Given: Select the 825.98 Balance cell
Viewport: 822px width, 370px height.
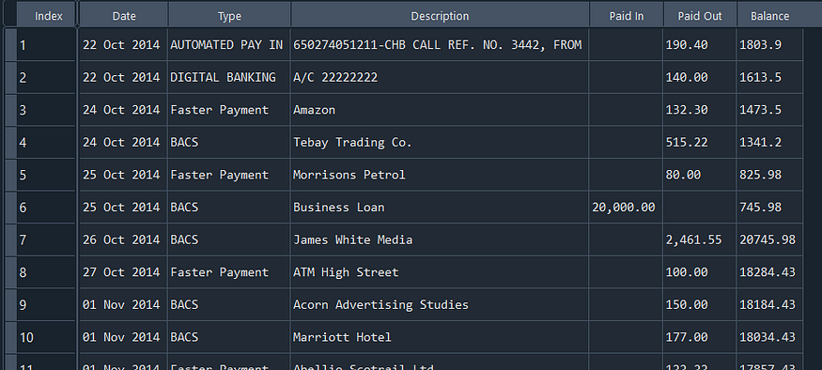Looking at the screenshot, I should (x=769, y=175).
